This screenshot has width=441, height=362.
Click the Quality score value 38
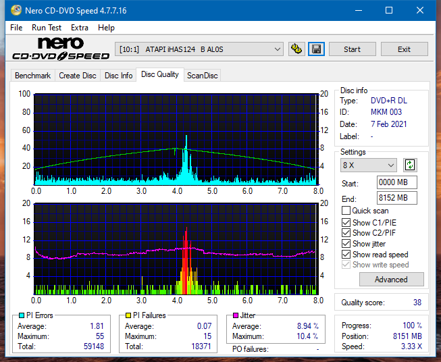pos(417,303)
